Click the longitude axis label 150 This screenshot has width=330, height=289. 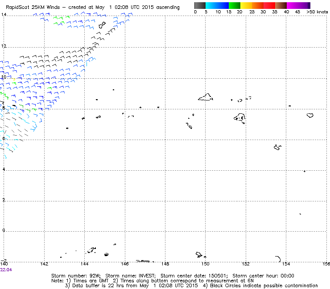pos(206,264)
